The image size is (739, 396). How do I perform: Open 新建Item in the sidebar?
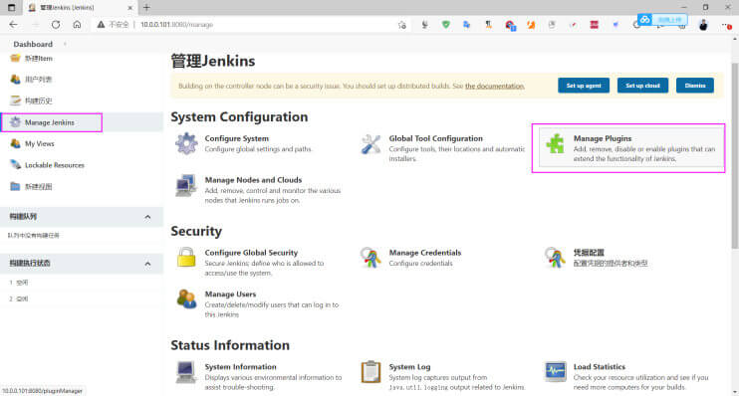[39, 59]
